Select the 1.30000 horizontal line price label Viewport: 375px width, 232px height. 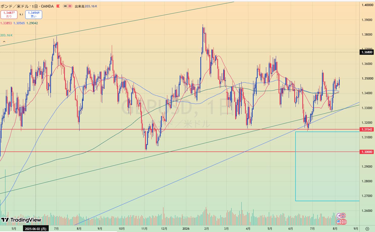click(x=367, y=152)
